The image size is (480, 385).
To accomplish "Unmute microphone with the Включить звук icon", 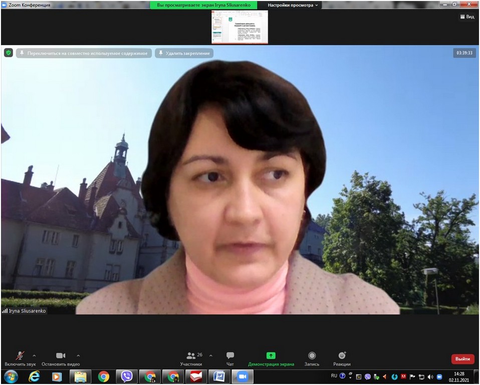I will [20, 356].
